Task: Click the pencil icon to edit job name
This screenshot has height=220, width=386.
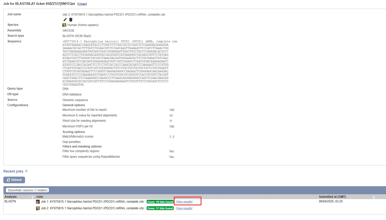Action: [65, 20]
